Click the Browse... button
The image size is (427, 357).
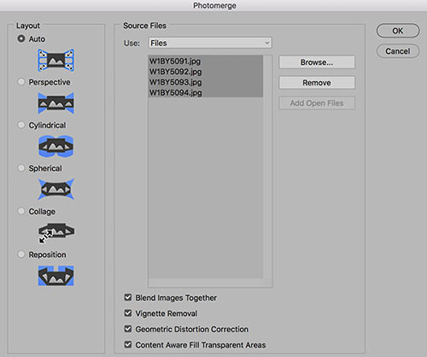[317, 62]
